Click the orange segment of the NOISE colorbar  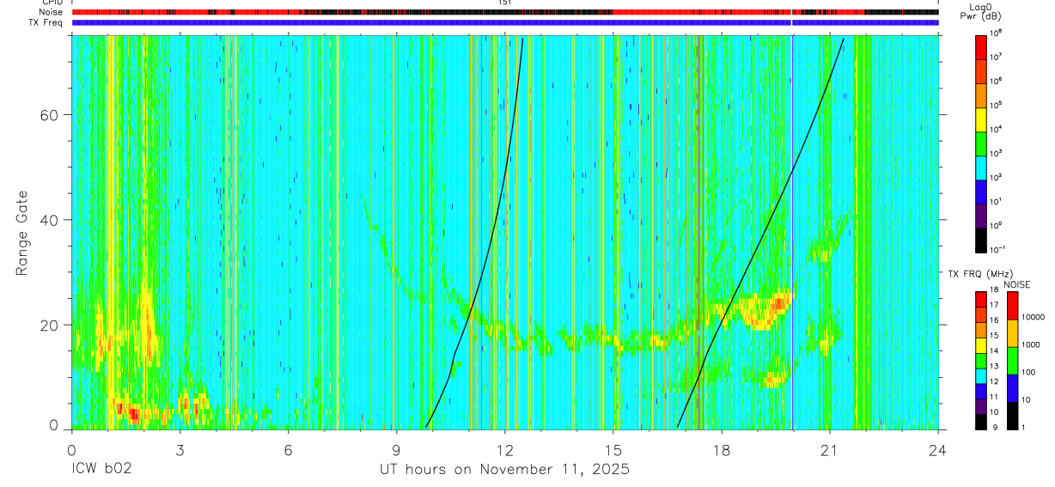click(x=1011, y=333)
